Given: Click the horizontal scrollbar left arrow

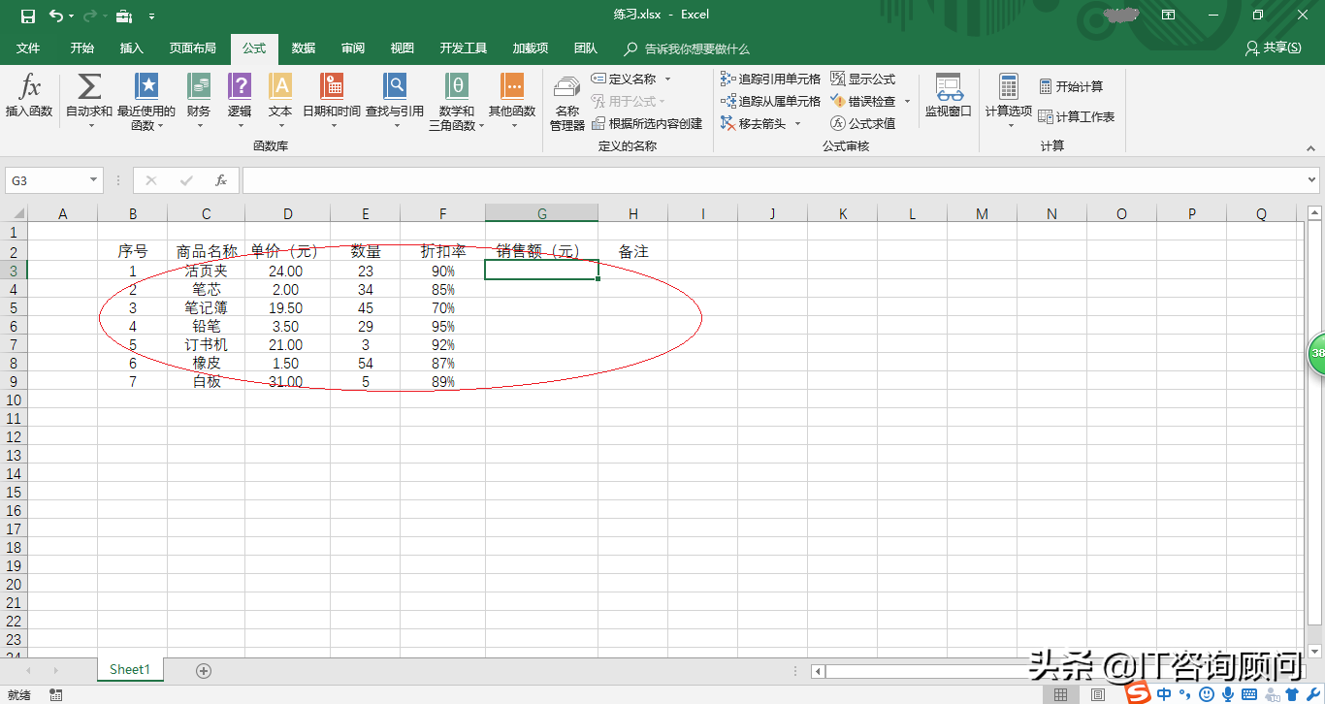Looking at the screenshot, I should [819, 671].
